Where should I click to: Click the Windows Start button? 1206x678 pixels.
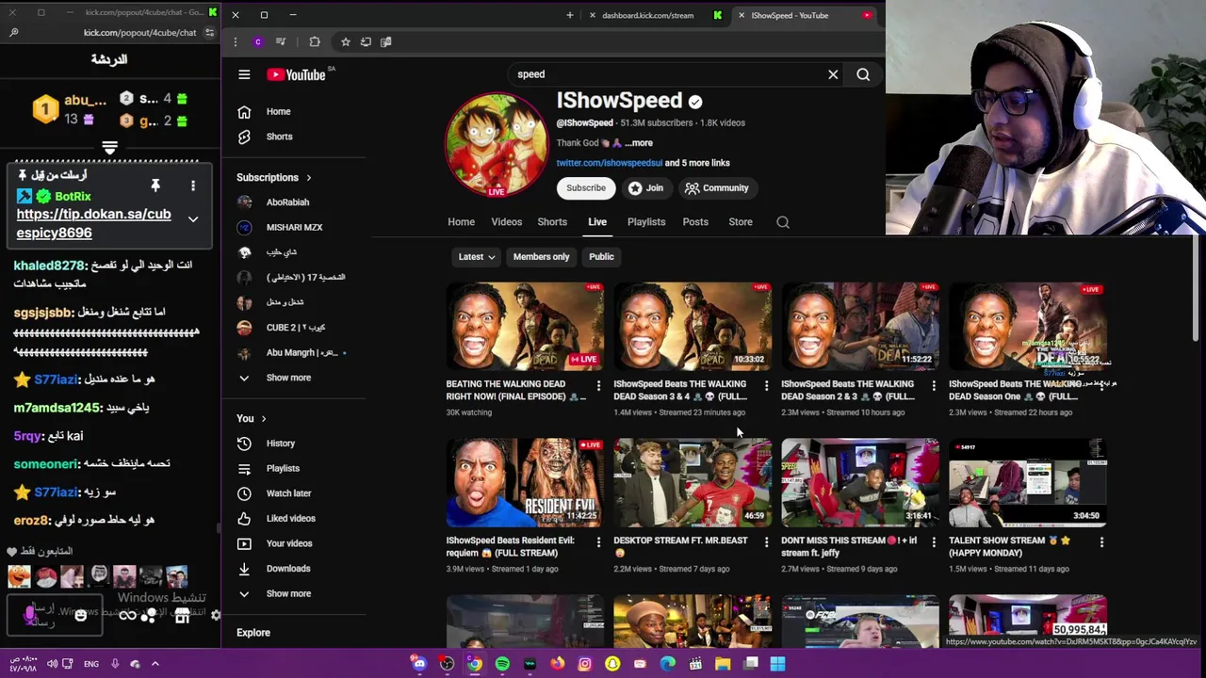(x=777, y=664)
